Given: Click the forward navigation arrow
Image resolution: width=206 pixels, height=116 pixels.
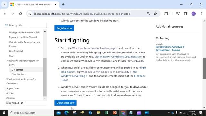Looking at the screenshot, I should (x=13, y=14).
